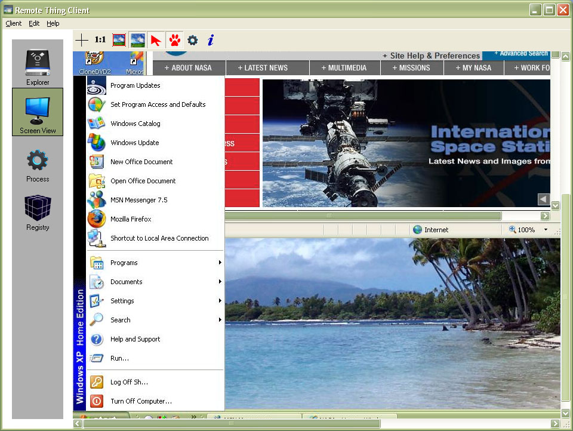Viewport: 573px width, 431px height.
Task: Expand the Programs submenu arrow
Action: click(x=220, y=263)
